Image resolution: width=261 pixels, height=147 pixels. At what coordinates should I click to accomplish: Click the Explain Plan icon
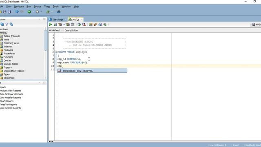tap(60, 24)
